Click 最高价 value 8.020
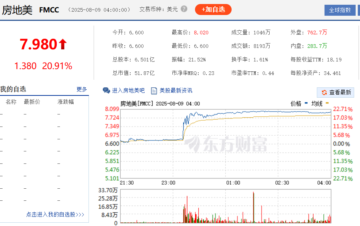Screen dimensions: 360x226 pyautogui.click(x=201, y=33)
